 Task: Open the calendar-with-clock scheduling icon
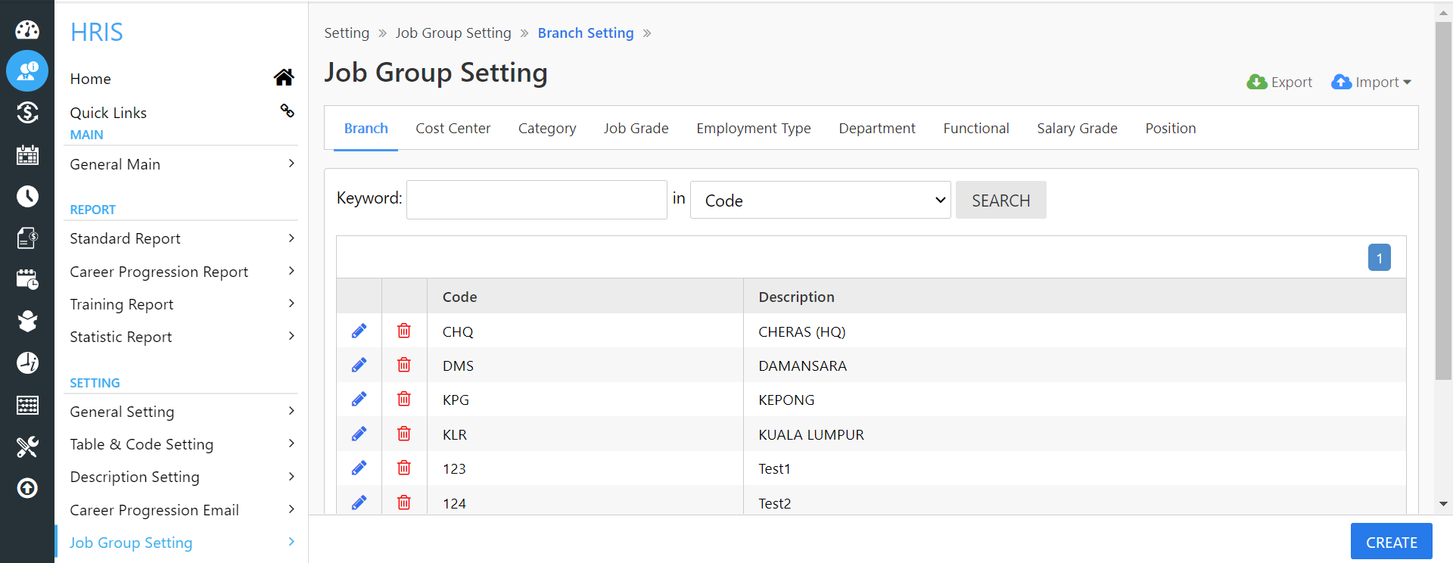tap(27, 279)
